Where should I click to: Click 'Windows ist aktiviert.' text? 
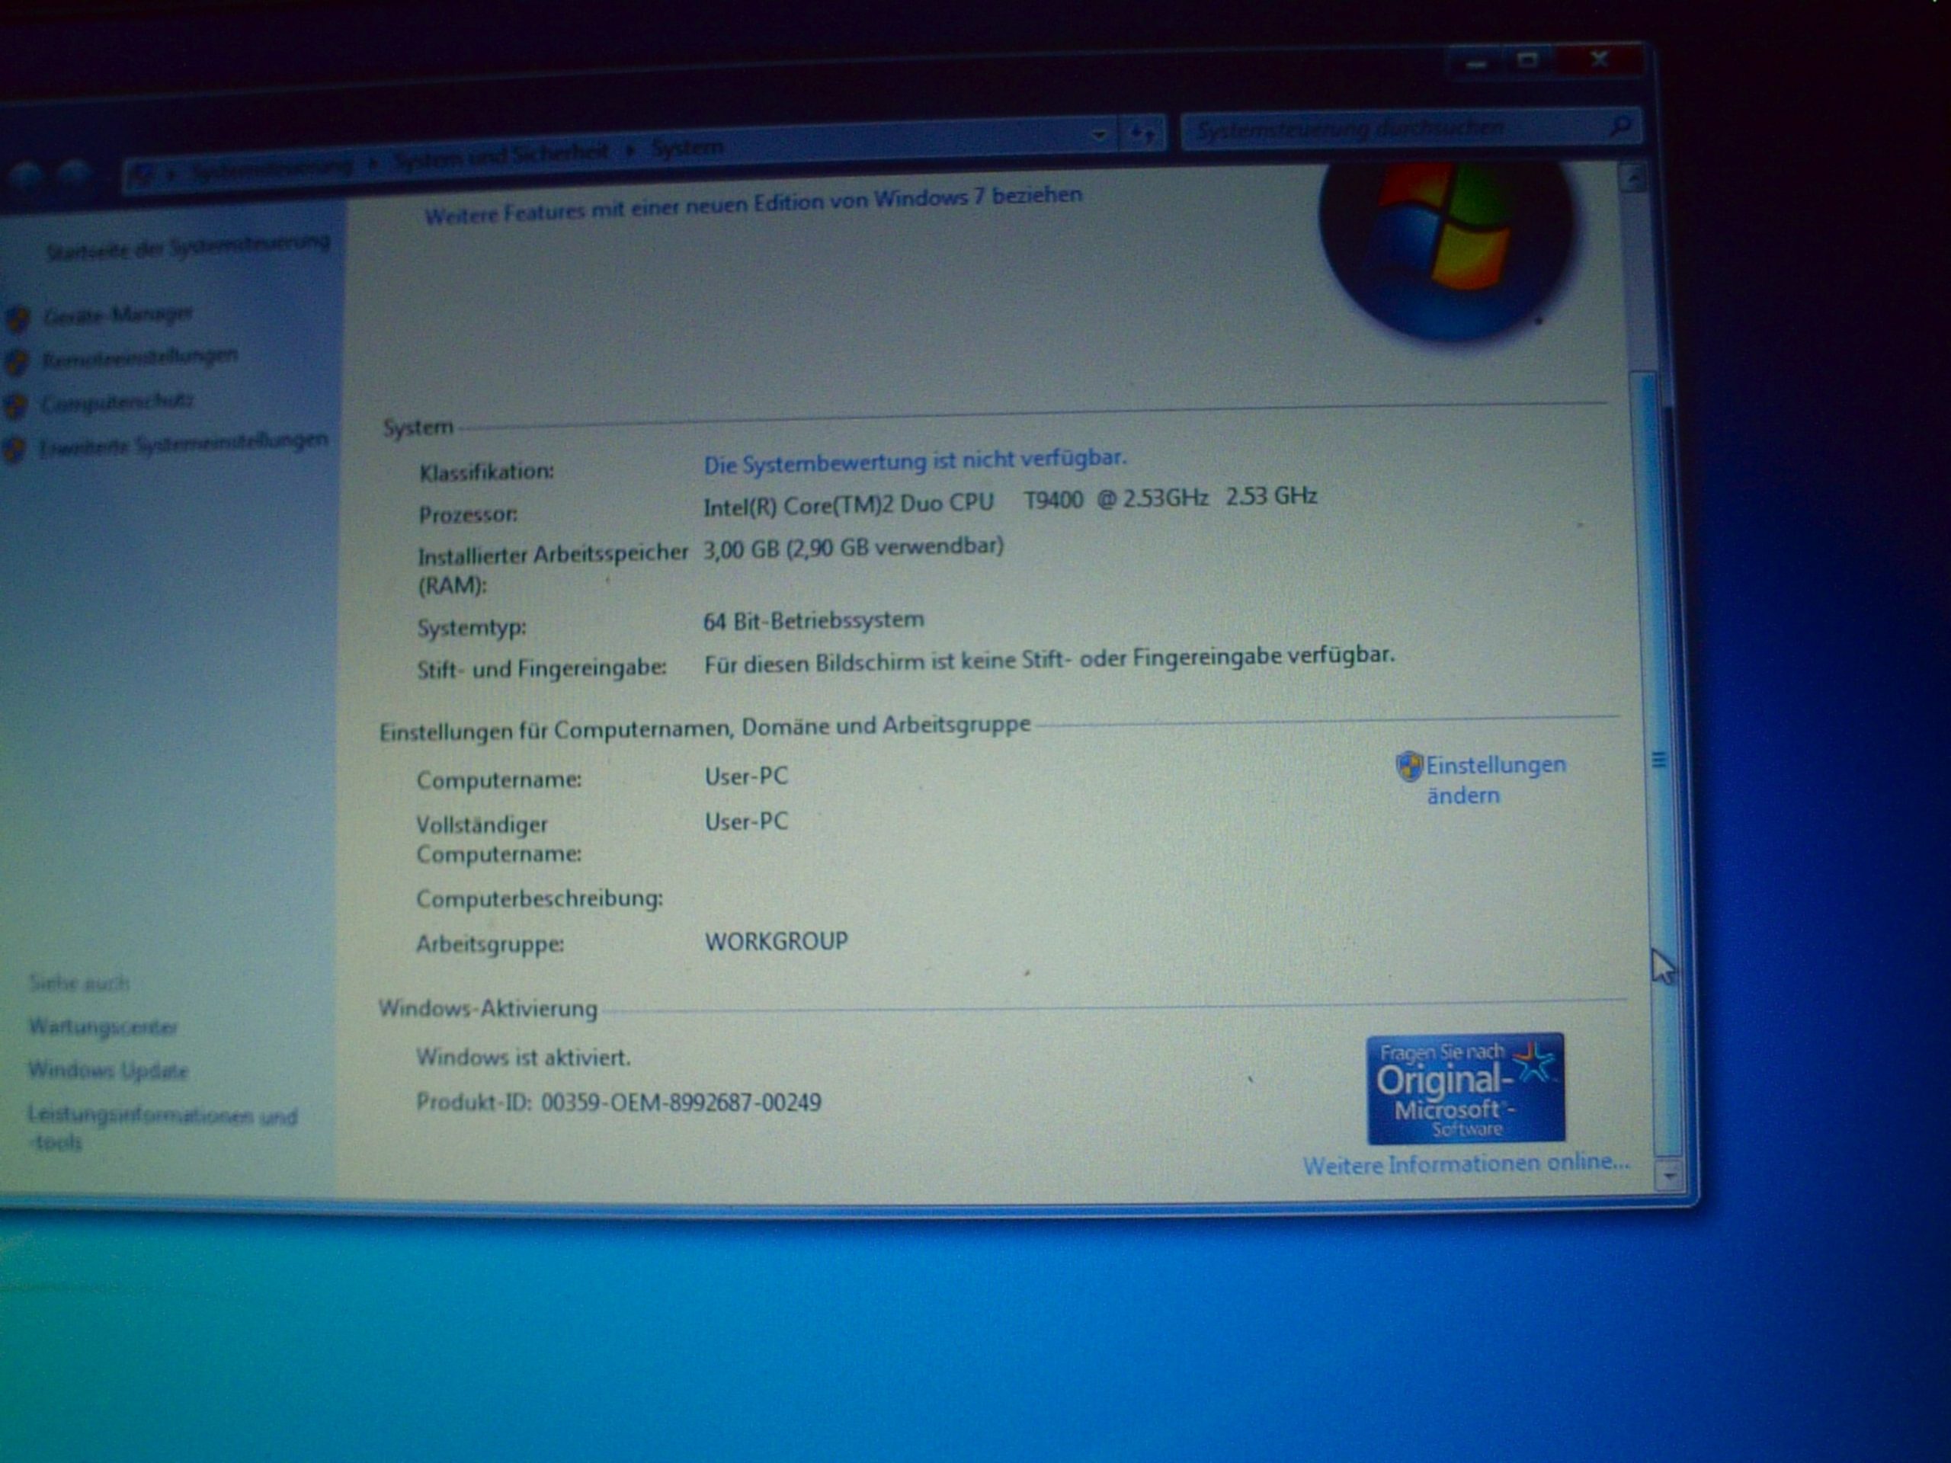pyautogui.click(x=523, y=1056)
